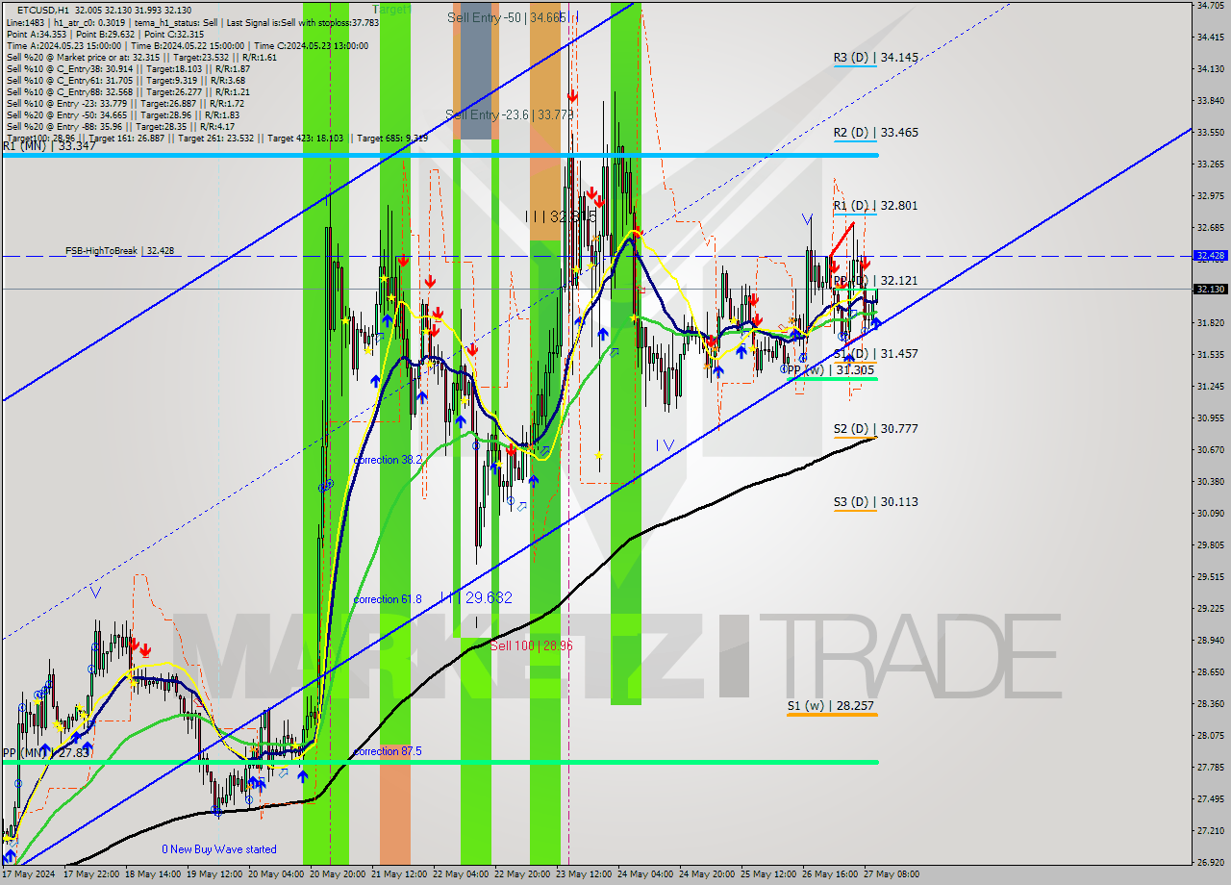Click the '26 May 16:00' time label
This screenshot has height=885, width=1231.
(x=830, y=874)
